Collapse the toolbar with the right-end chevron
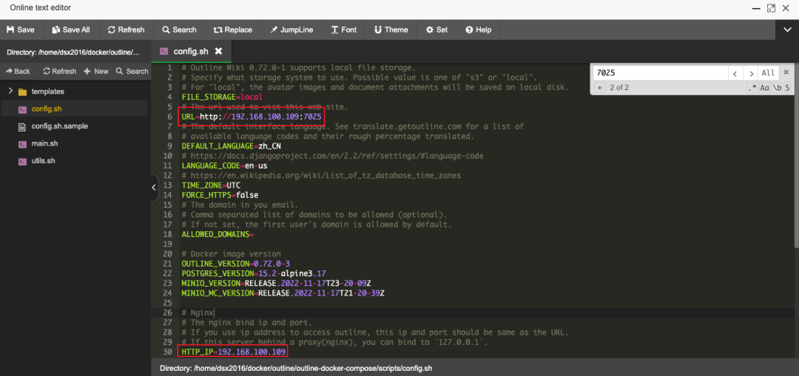Screen dimensions: 799x376 coord(787,30)
